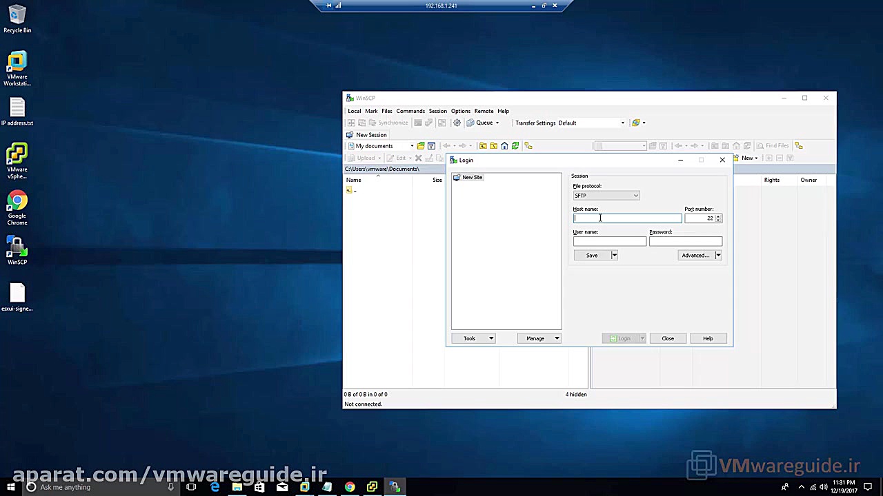Open the File protocol SFTP dropdown

pos(634,196)
